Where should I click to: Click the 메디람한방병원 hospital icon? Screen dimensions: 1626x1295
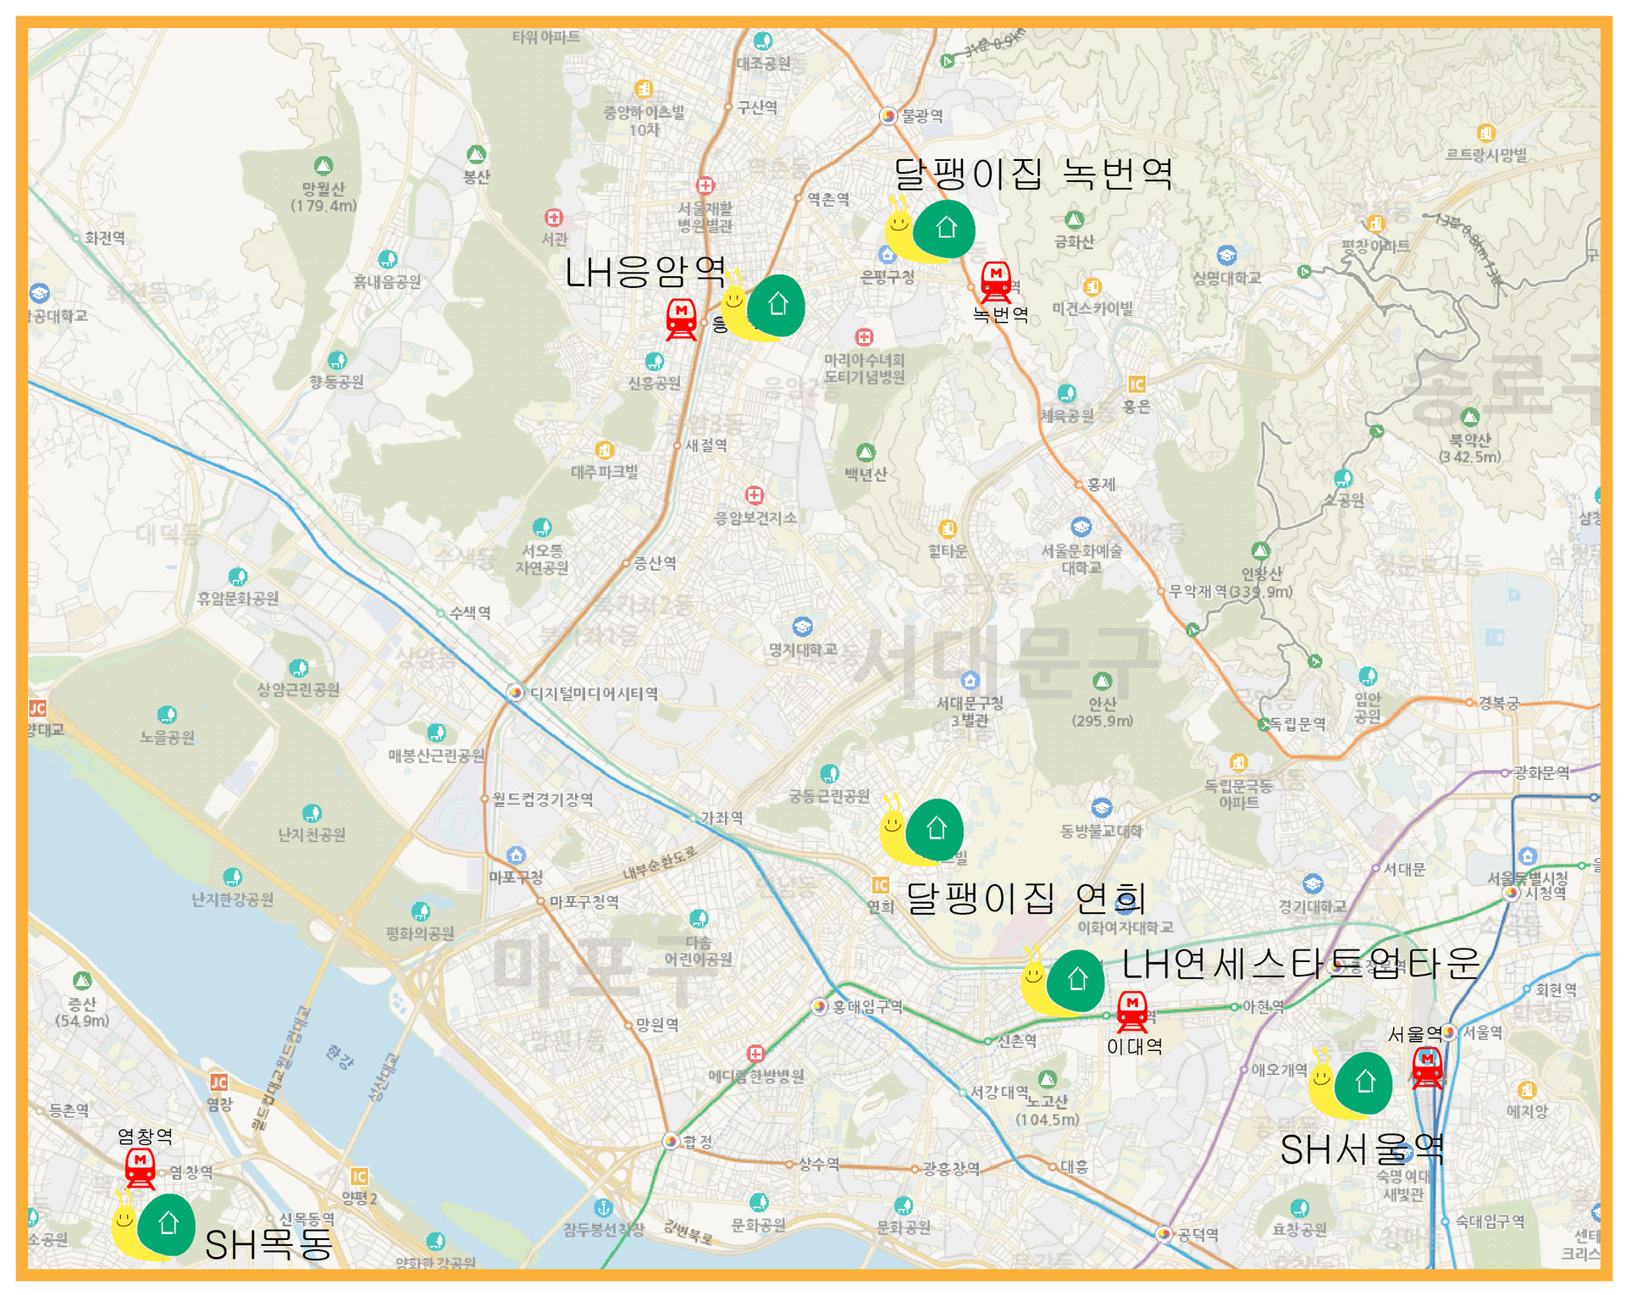click(755, 1054)
